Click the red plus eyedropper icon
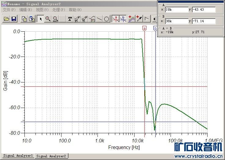Viewport: 225px width, 160px height. click(x=139, y=19)
